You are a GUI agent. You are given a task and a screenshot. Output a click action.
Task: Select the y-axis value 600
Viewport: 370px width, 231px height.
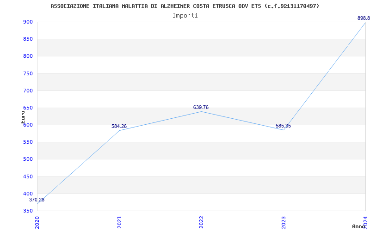[x=28, y=125]
